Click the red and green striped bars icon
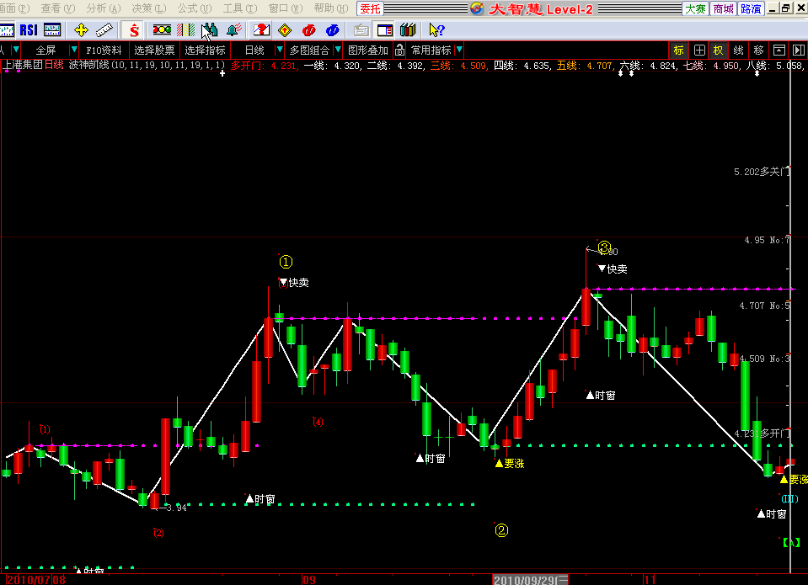The width and height of the screenshot is (808, 585). click(x=185, y=30)
